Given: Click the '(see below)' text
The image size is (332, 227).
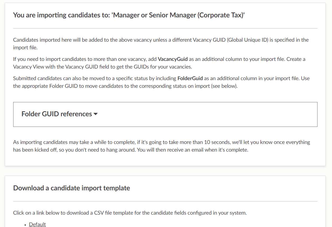Looking at the screenshot, I should [x=224, y=86].
